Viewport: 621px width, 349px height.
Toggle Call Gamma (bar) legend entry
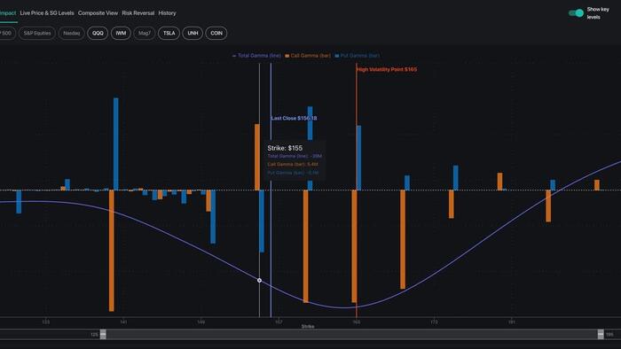tap(308, 56)
